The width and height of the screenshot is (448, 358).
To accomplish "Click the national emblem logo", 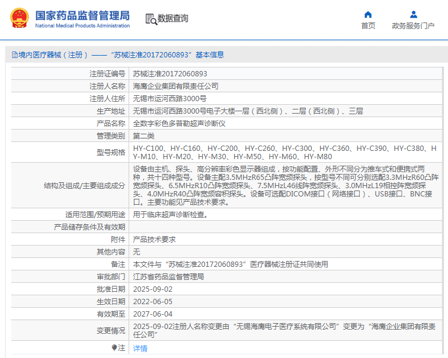I will pyautogui.click(x=18, y=18).
